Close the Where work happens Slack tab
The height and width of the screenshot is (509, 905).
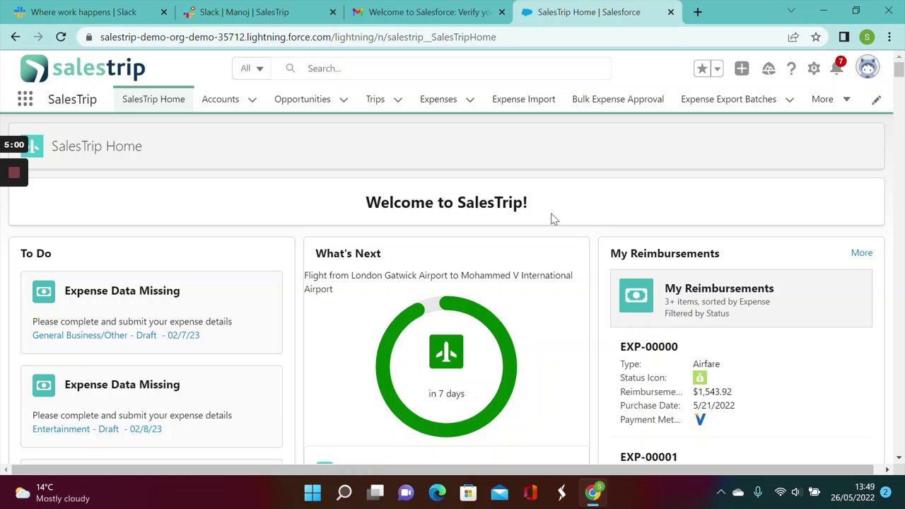coord(164,12)
